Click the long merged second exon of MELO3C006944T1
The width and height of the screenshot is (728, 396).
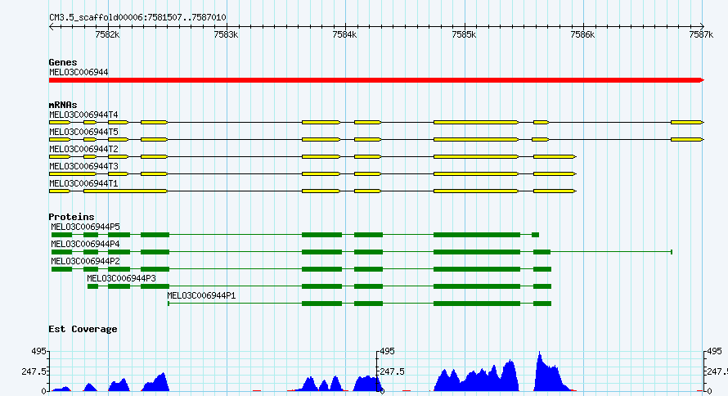125,191
